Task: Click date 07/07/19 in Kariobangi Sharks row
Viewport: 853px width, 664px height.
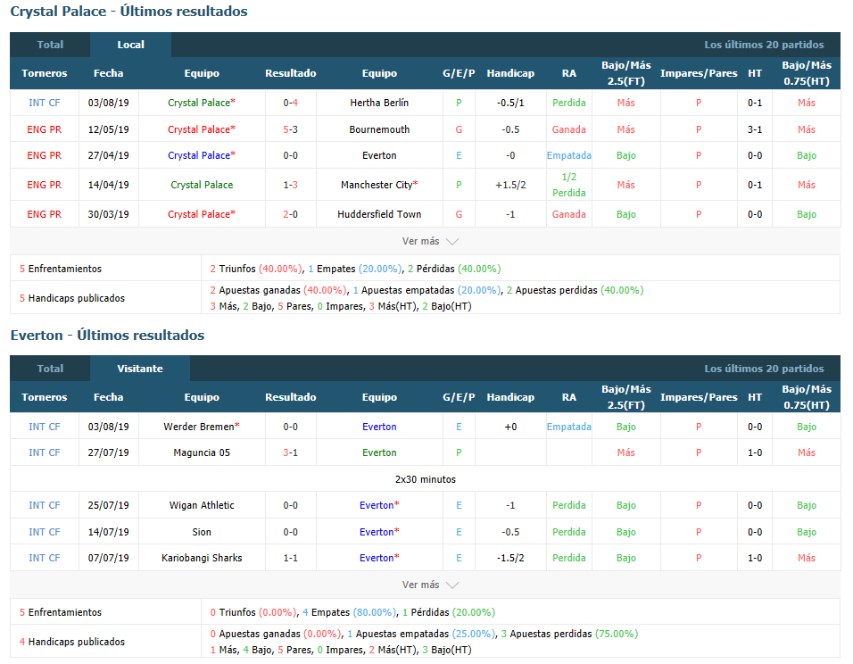Action: point(108,558)
